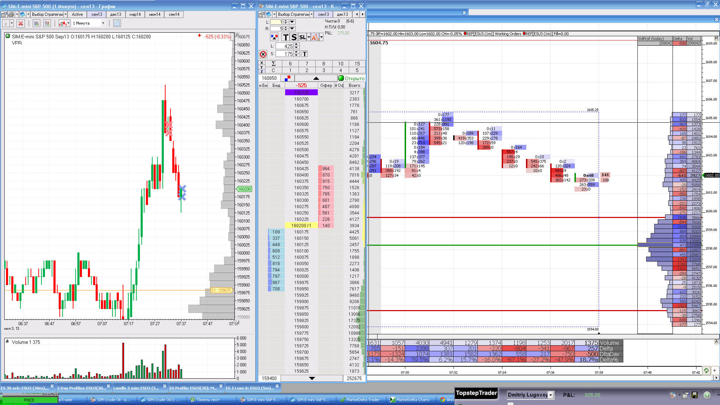This screenshot has width=720, height=405.
Task: Click the blue-red reverse position button
Action: tap(274, 37)
